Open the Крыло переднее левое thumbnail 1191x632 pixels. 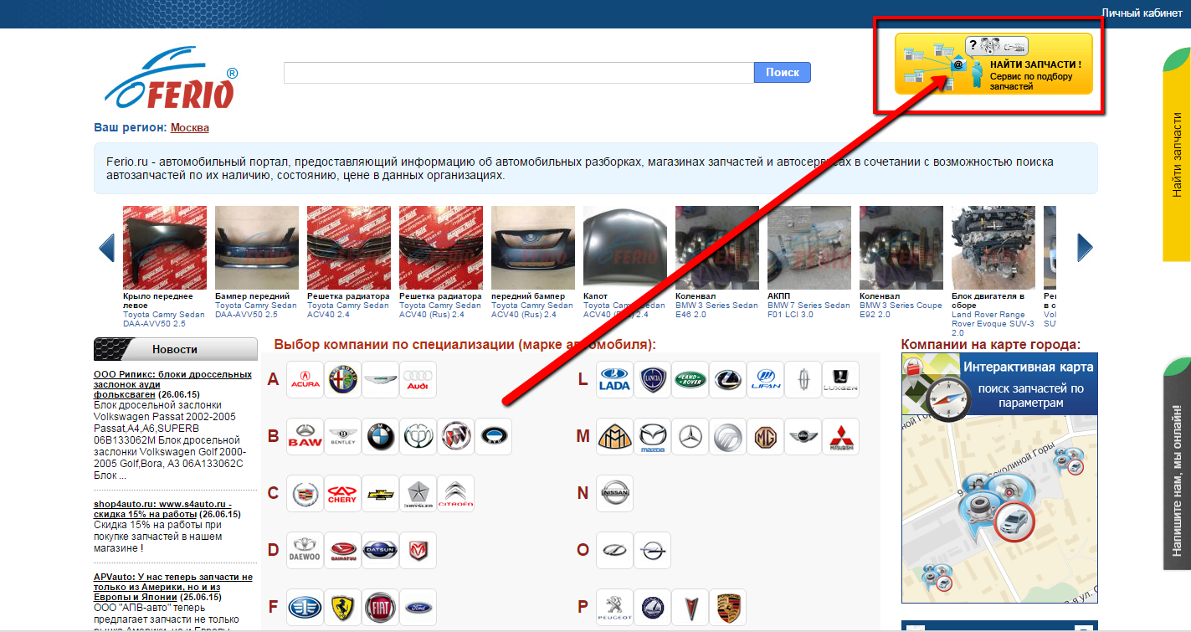click(165, 248)
